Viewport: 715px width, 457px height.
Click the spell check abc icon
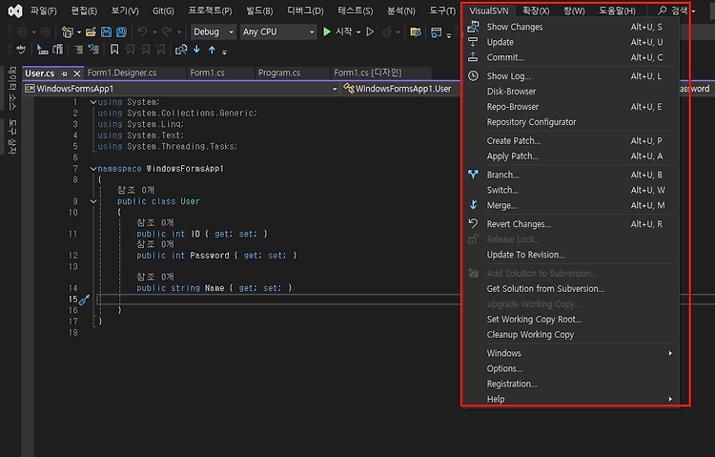21,50
